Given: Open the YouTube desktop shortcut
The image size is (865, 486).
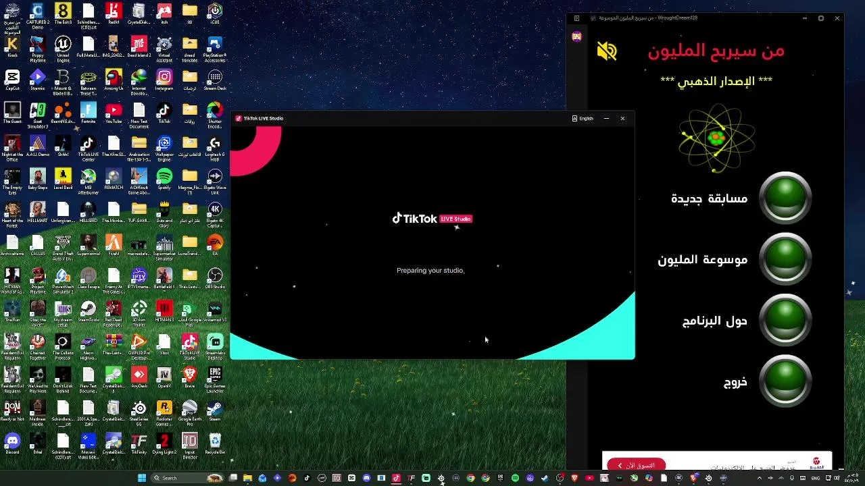Looking at the screenshot, I should [114, 113].
